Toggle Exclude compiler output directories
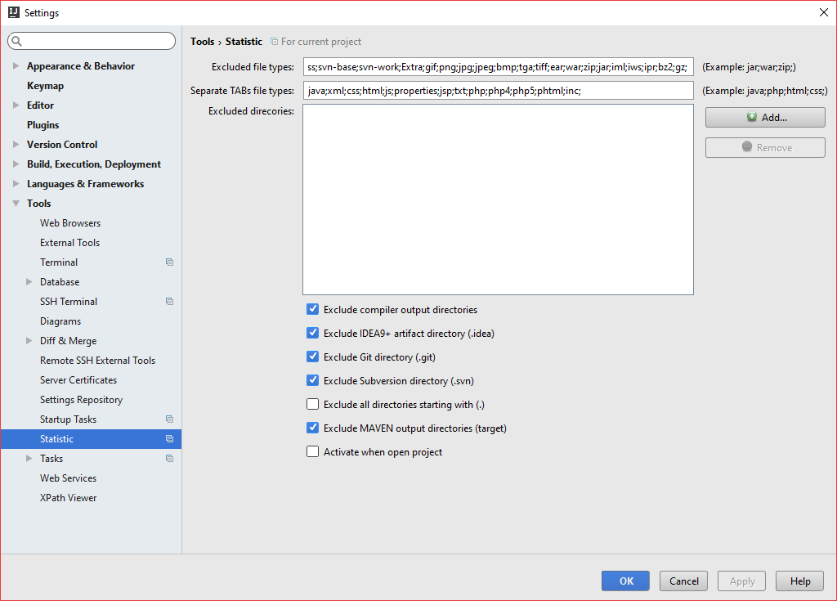837x601 pixels. (313, 309)
